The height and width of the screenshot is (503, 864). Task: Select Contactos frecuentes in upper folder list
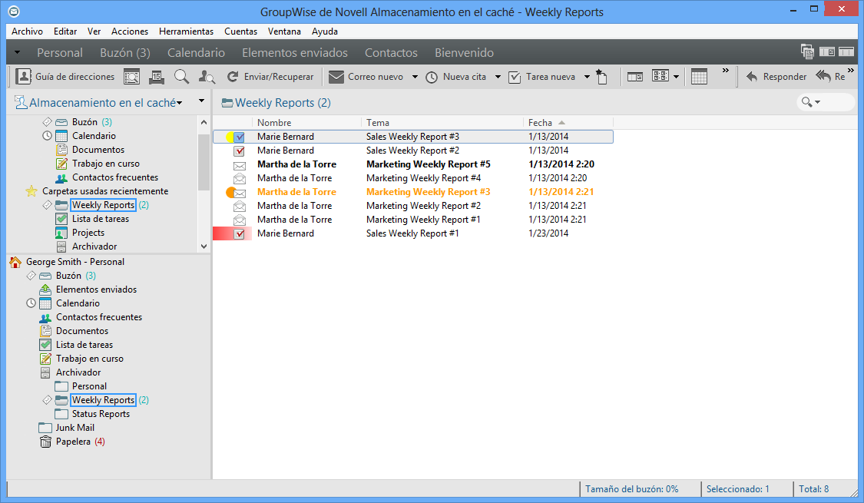point(107,177)
